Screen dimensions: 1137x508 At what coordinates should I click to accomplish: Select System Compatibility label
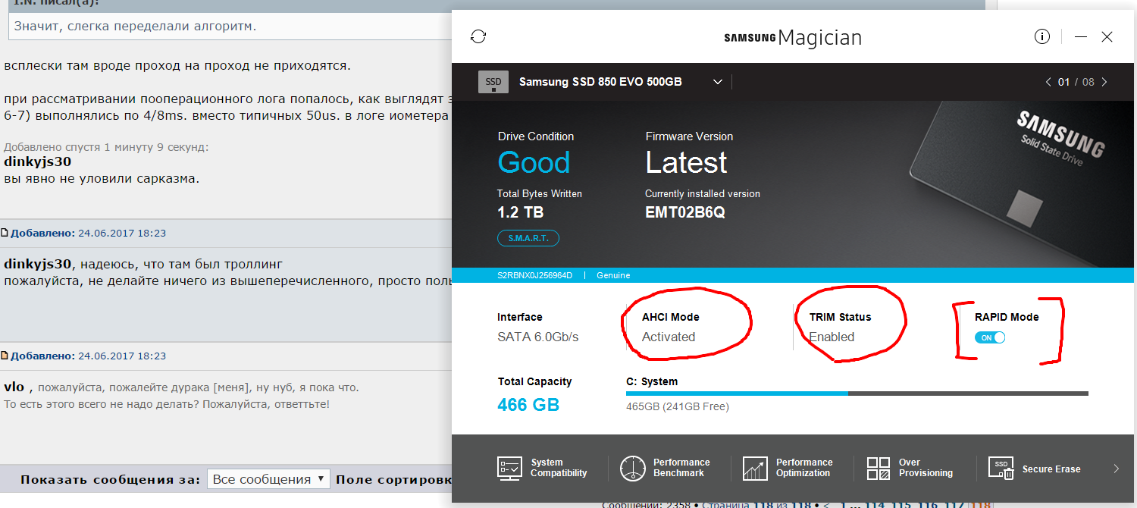click(559, 468)
